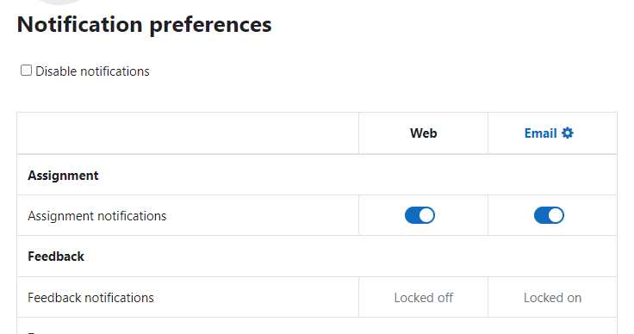Click the Notification preferences page heading
634x334 pixels.
pyautogui.click(x=145, y=24)
